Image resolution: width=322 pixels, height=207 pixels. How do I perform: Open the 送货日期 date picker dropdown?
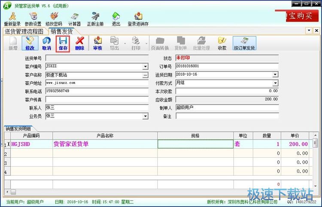275,75
